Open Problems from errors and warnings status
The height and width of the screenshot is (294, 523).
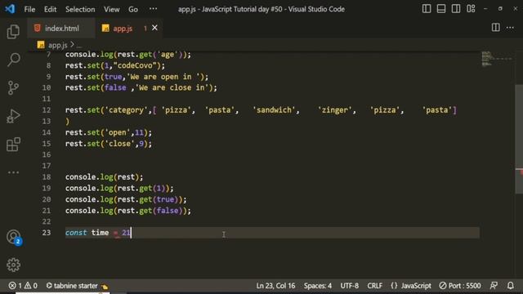pyautogui.click(x=23, y=286)
